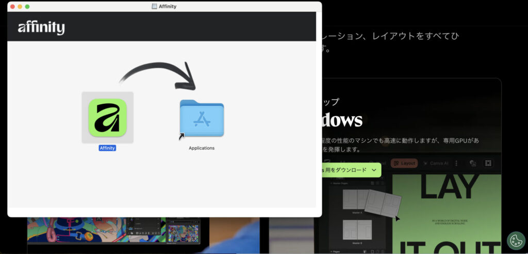
Task: Click the icon left of the grid icon
Action: point(472,163)
